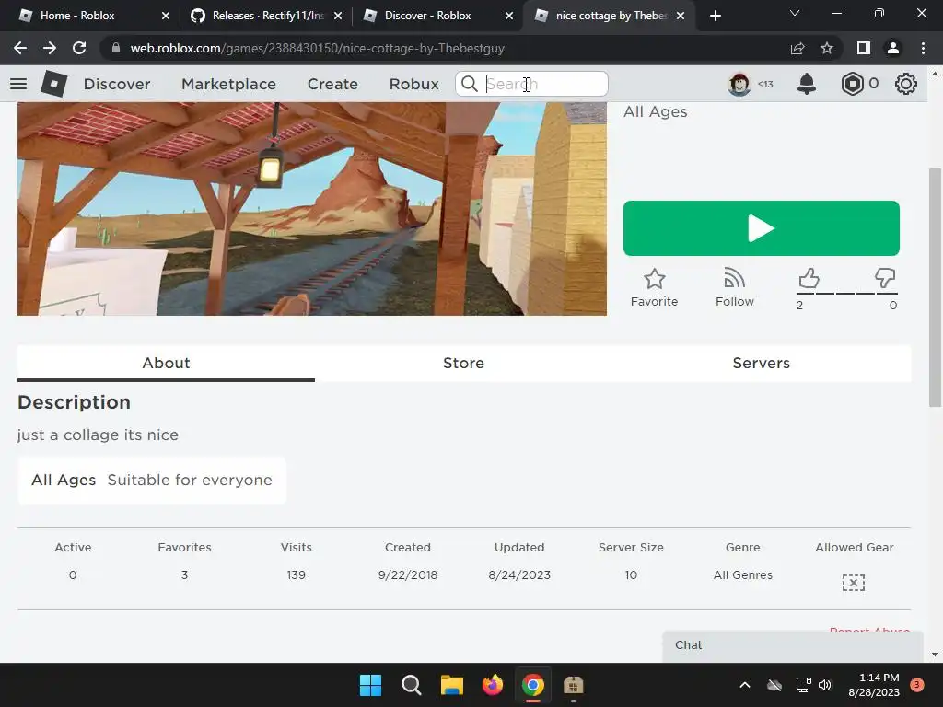Open the Chrome profile icon
Screen dimensions: 943x707
pyautogui.click(x=893, y=48)
